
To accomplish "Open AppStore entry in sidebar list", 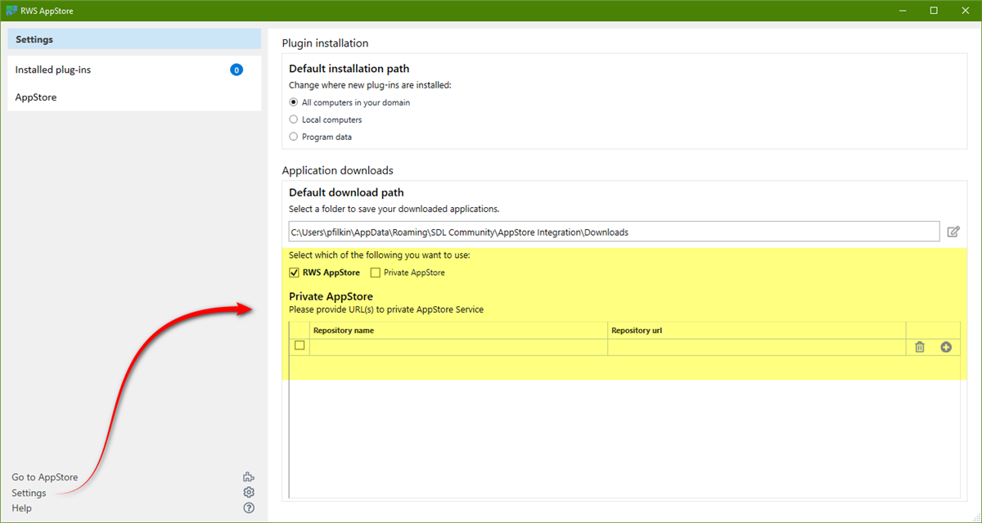I will [x=134, y=97].
